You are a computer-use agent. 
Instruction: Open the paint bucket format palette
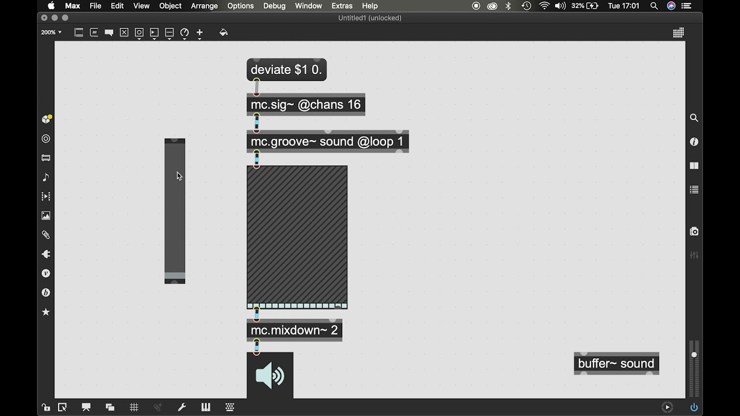(223, 32)
